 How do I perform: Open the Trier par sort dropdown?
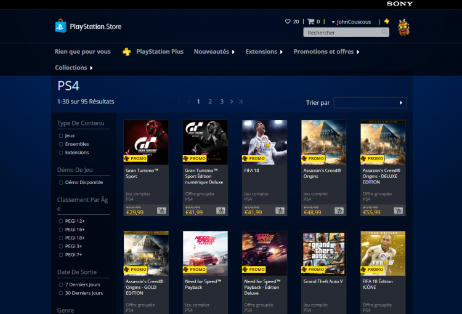click(370, 102)
